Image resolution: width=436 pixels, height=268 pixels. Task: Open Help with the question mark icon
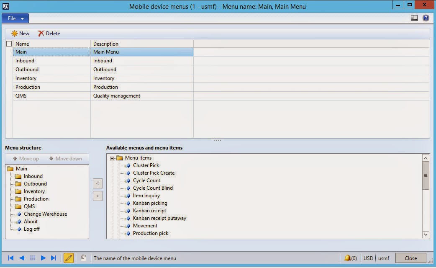(426, 18)
